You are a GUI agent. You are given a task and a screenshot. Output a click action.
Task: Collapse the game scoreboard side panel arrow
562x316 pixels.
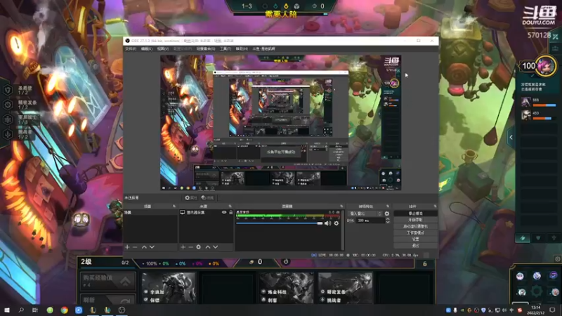click(511, 137)
